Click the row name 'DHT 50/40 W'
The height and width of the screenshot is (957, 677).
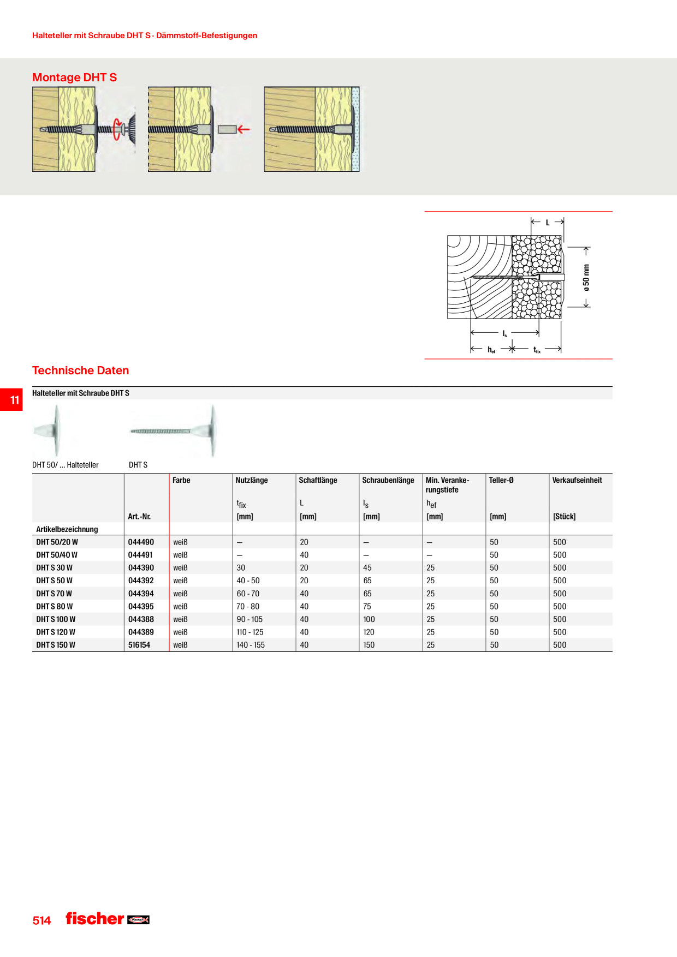[57, 555]
